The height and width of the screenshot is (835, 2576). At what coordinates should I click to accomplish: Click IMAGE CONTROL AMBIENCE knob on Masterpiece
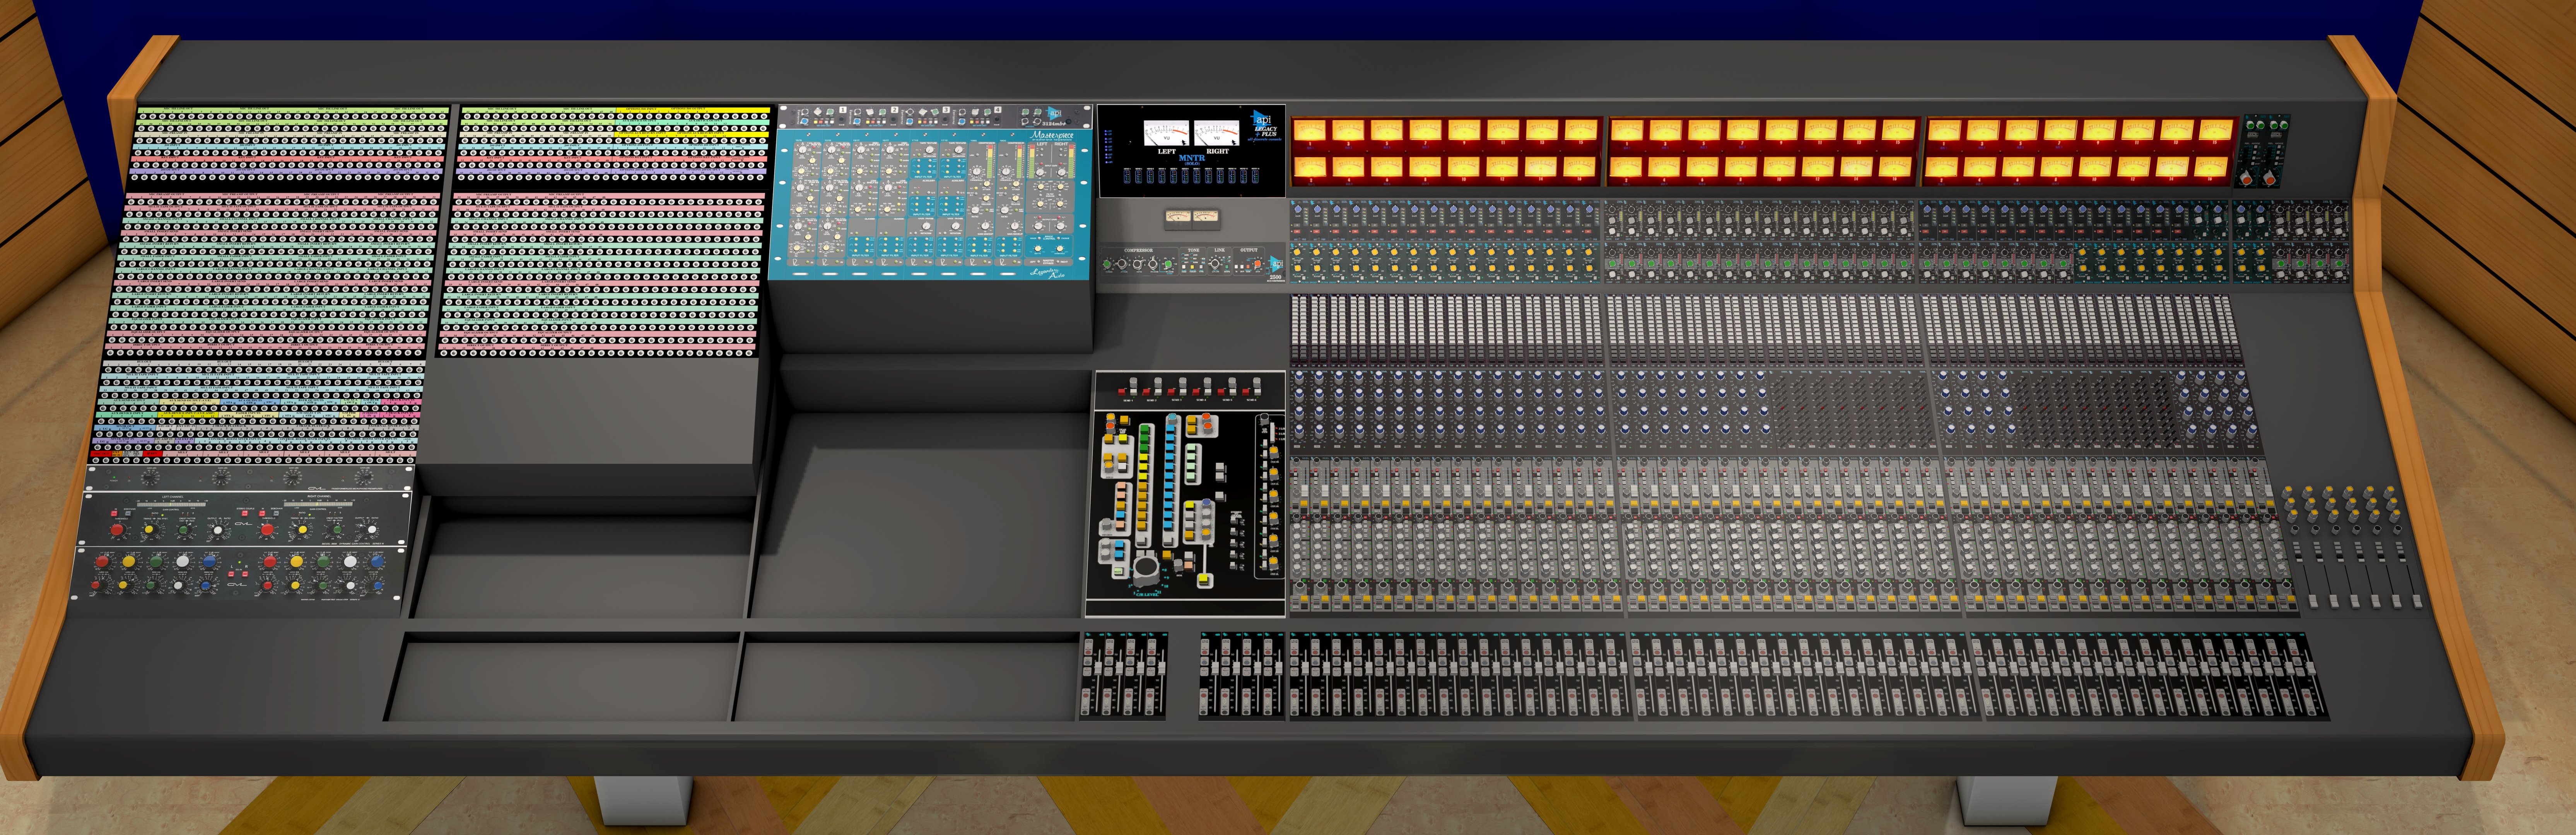(x=1060, y=248)
